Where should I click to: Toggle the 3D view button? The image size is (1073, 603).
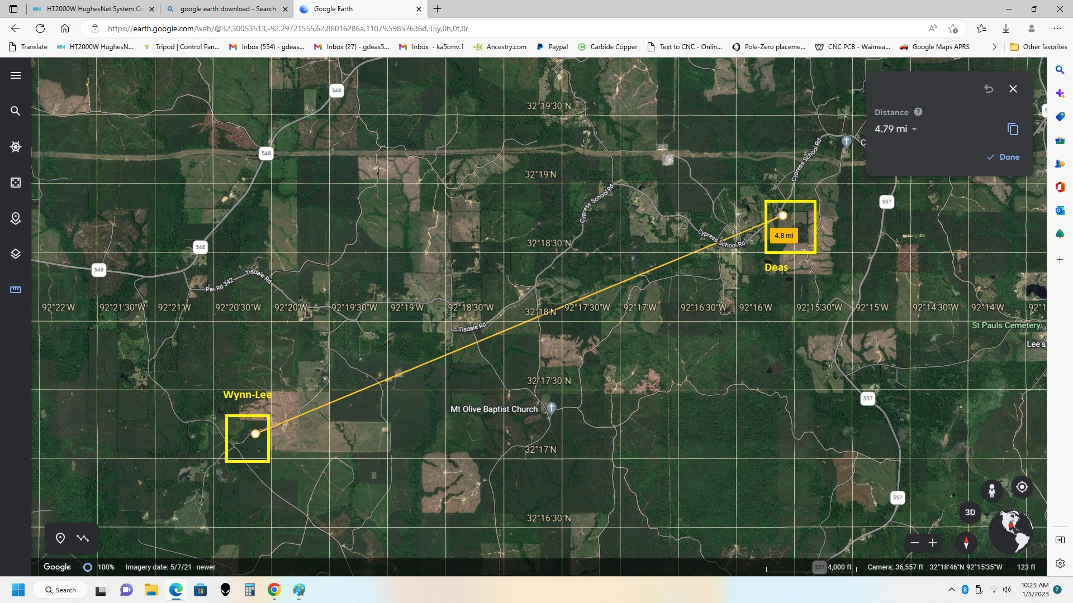coord(970,513)
